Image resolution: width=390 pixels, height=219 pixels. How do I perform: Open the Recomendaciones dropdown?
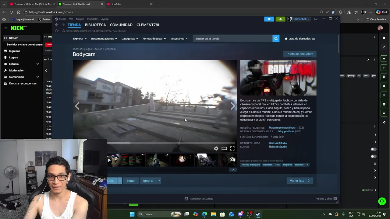pos(104,39)
